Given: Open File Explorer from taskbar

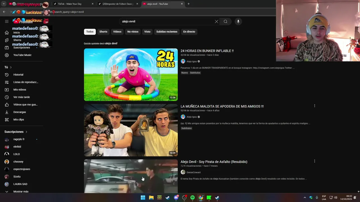Looking at the screenshot, I should point(151,198).
